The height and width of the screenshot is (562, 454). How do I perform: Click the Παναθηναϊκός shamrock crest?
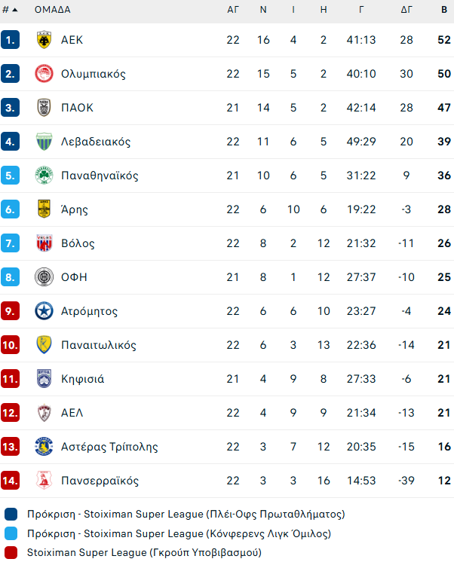coord(44,176)
